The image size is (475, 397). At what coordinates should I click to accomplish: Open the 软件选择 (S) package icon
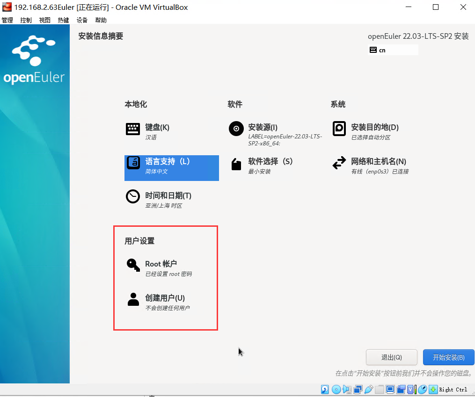[x=236, y=164]
